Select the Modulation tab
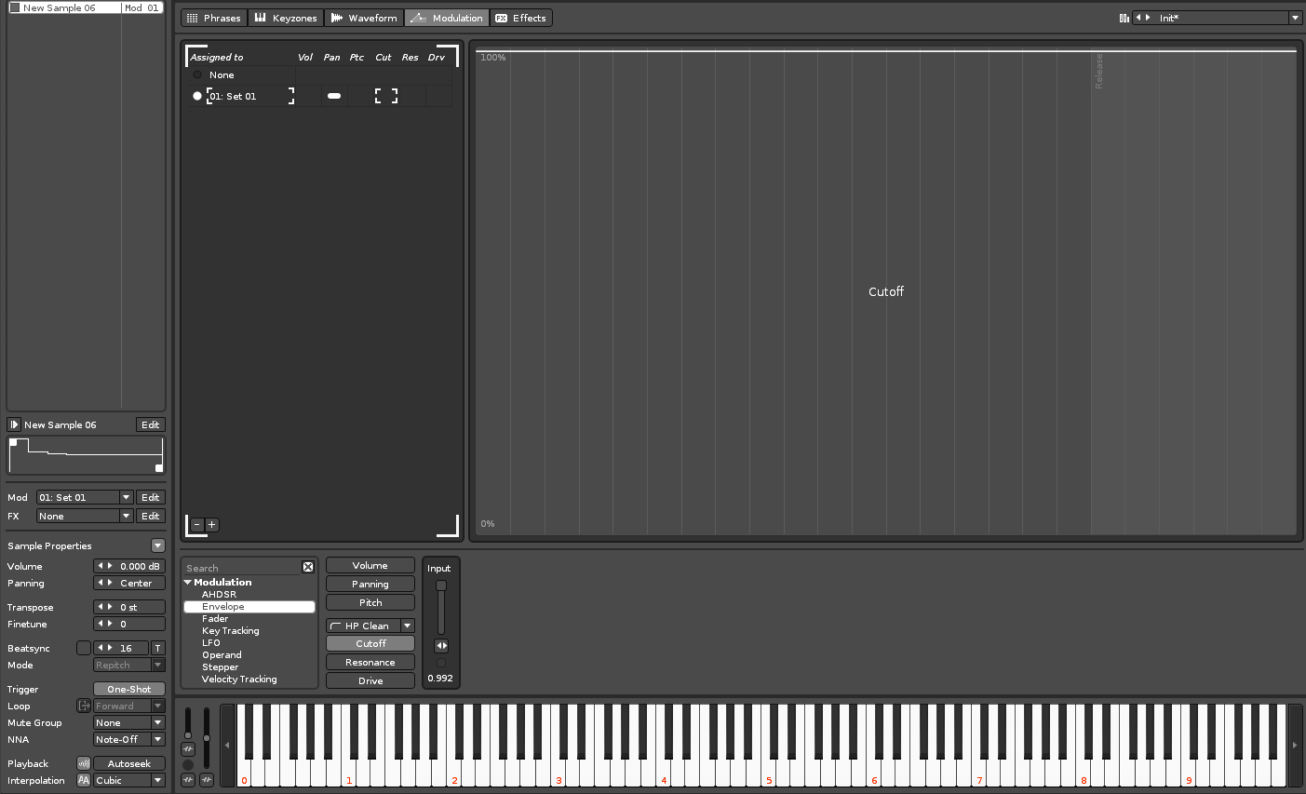Viewport: 1306px width, 794px height. pyautogui.click(x=447, y=18)
